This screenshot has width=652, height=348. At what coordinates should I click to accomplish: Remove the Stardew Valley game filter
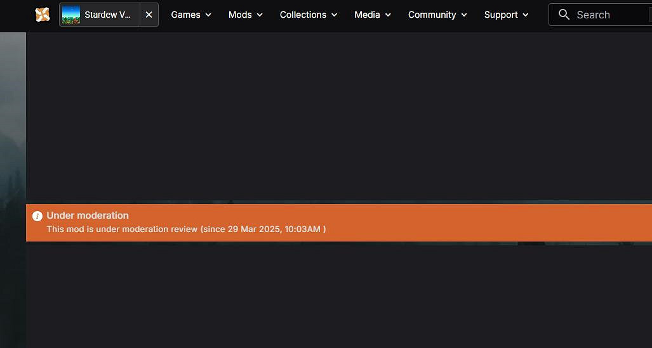(x=149, y=15)
